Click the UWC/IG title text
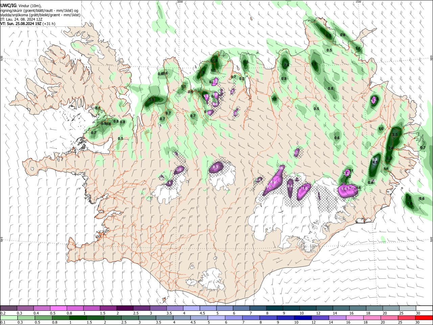 [x=8, y=6]
